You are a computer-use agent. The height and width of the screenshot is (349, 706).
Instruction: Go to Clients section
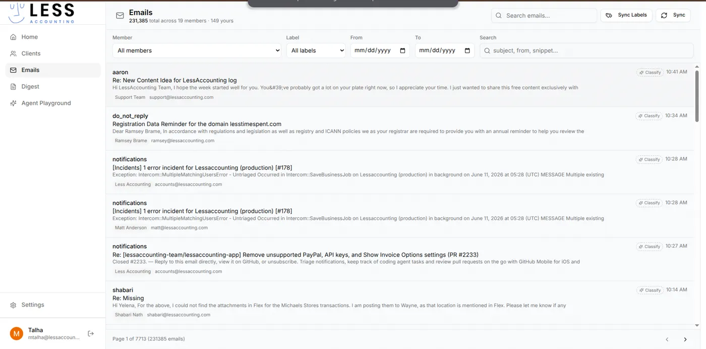pyautogui.click(x=53, y=53)
